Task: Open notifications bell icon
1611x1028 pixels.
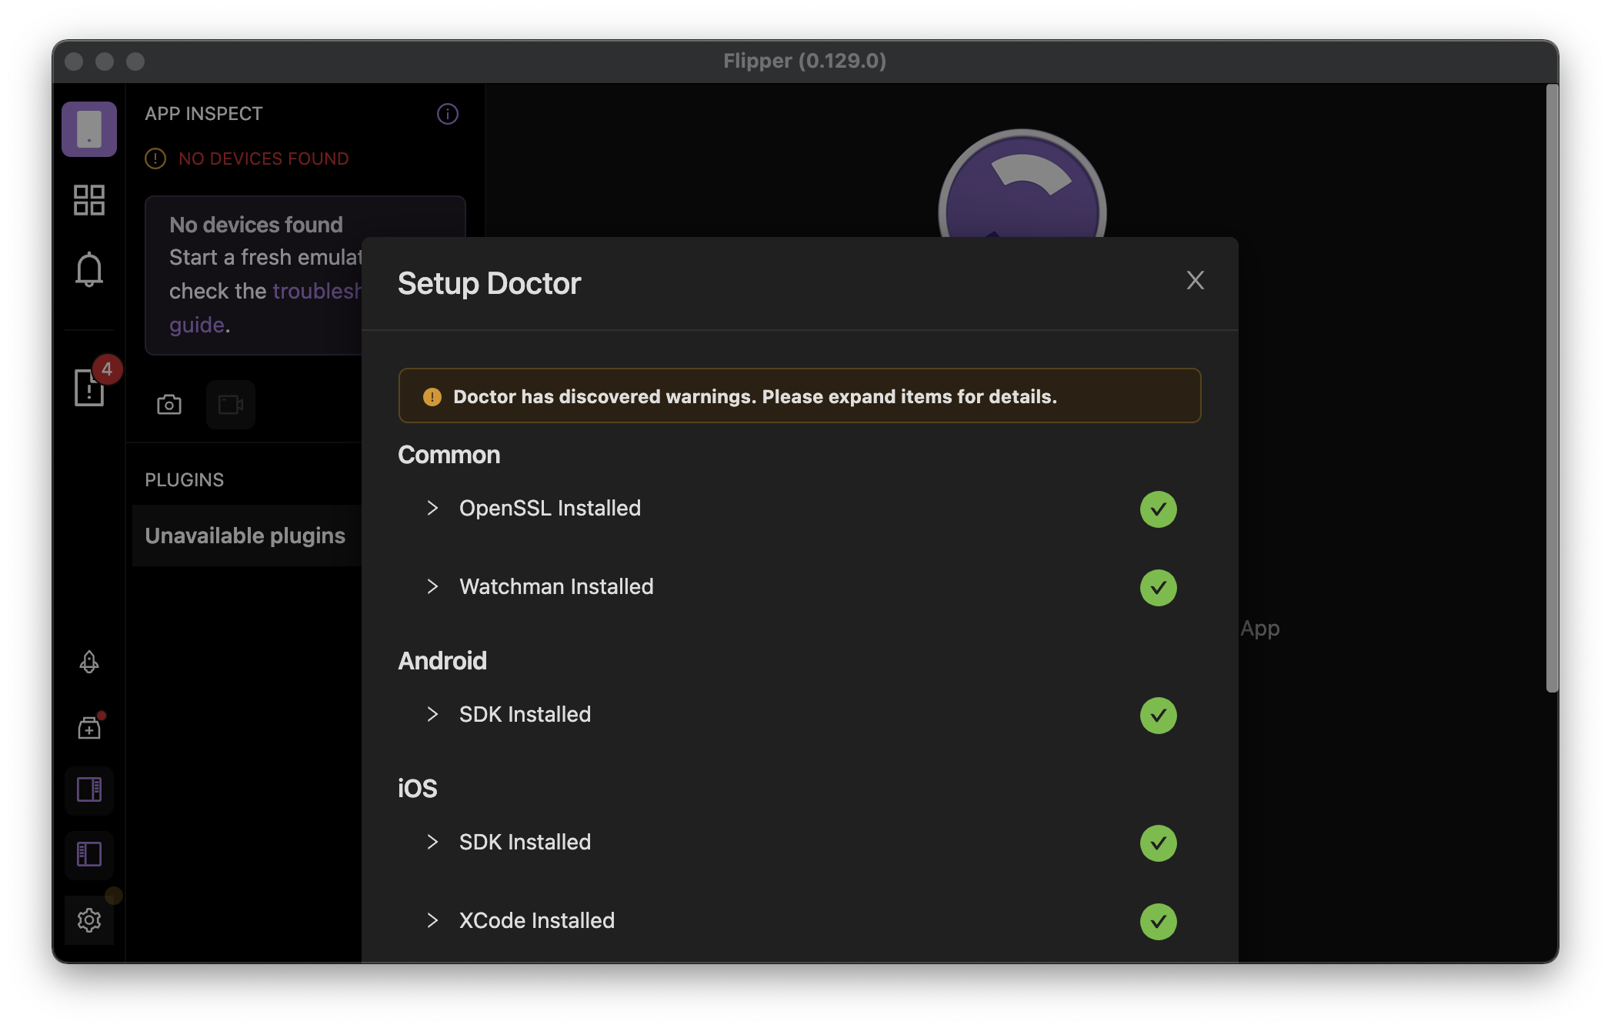Action: tap(89, 269)
